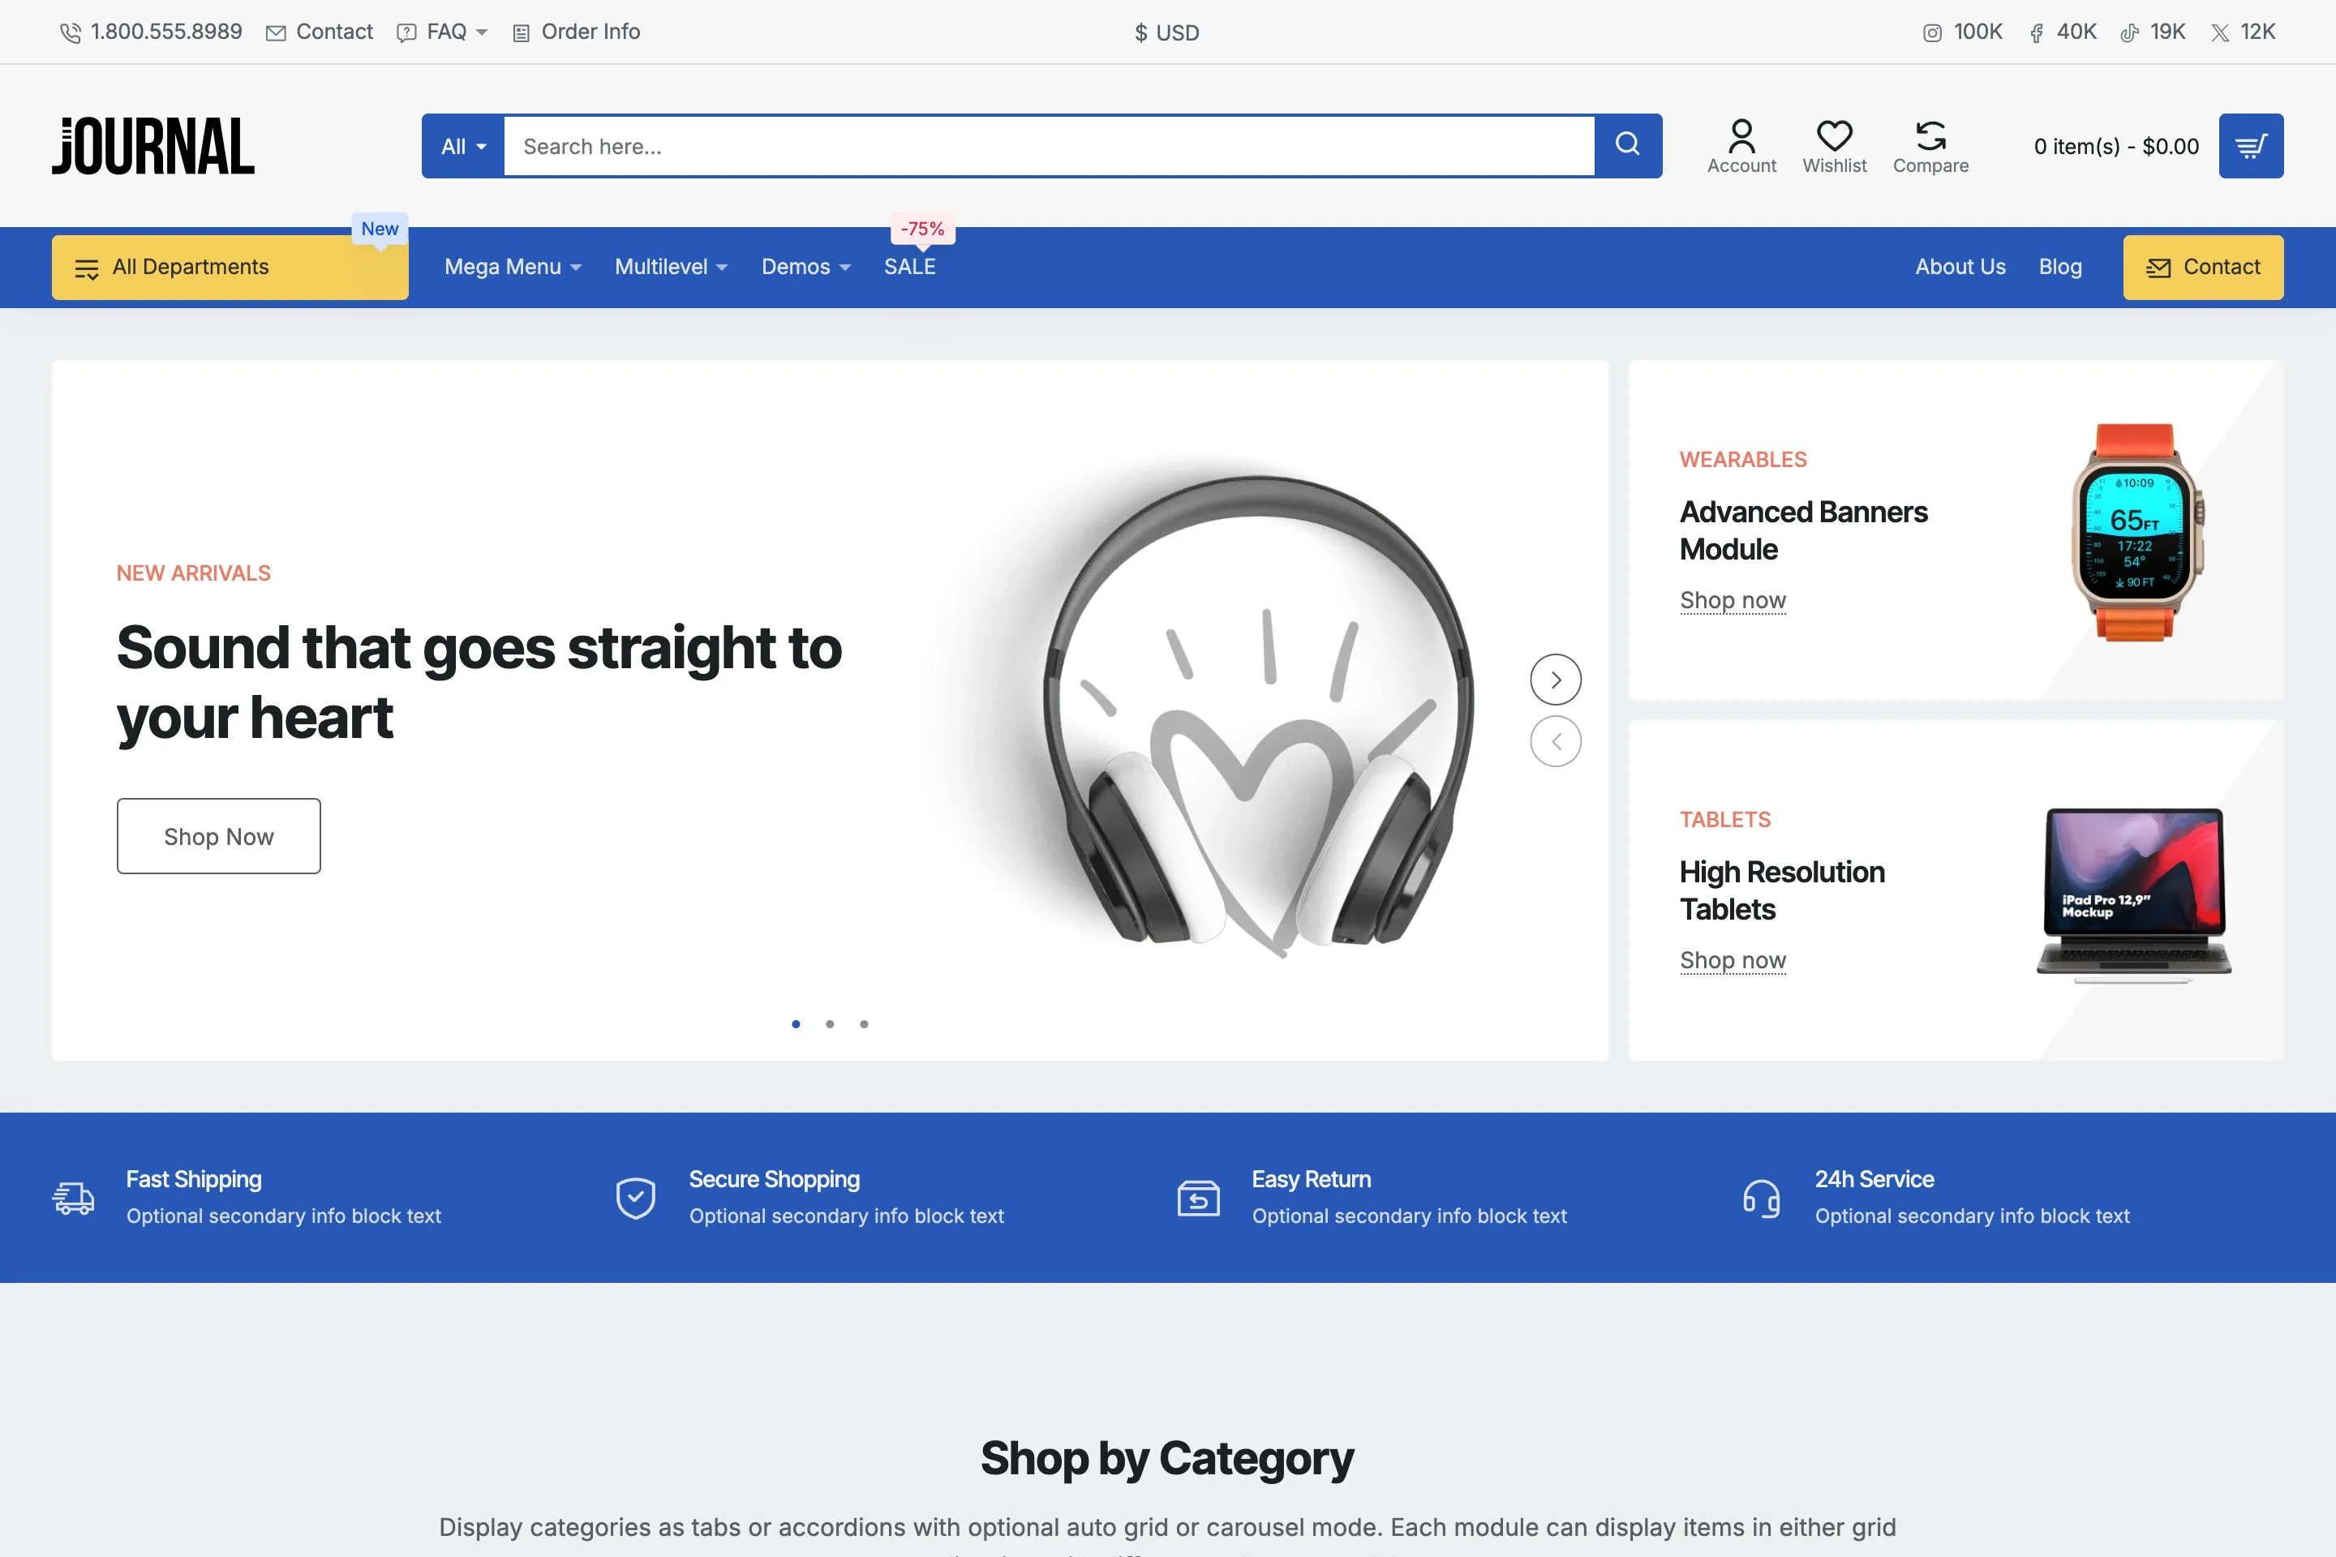Click the top bar Contact link
Image resolution: width=2336 pixels, height=1557 pixels.
320,32
